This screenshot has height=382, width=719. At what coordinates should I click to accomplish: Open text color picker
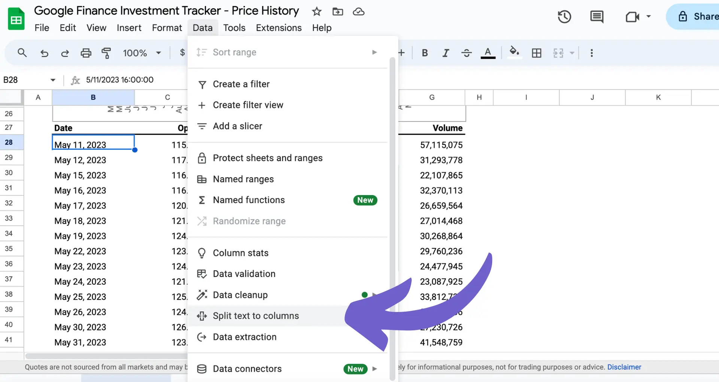click(x=488, y=53)
